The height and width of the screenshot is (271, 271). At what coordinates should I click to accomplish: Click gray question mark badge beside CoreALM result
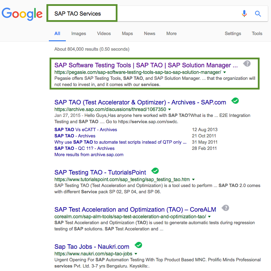coord(225,208)
